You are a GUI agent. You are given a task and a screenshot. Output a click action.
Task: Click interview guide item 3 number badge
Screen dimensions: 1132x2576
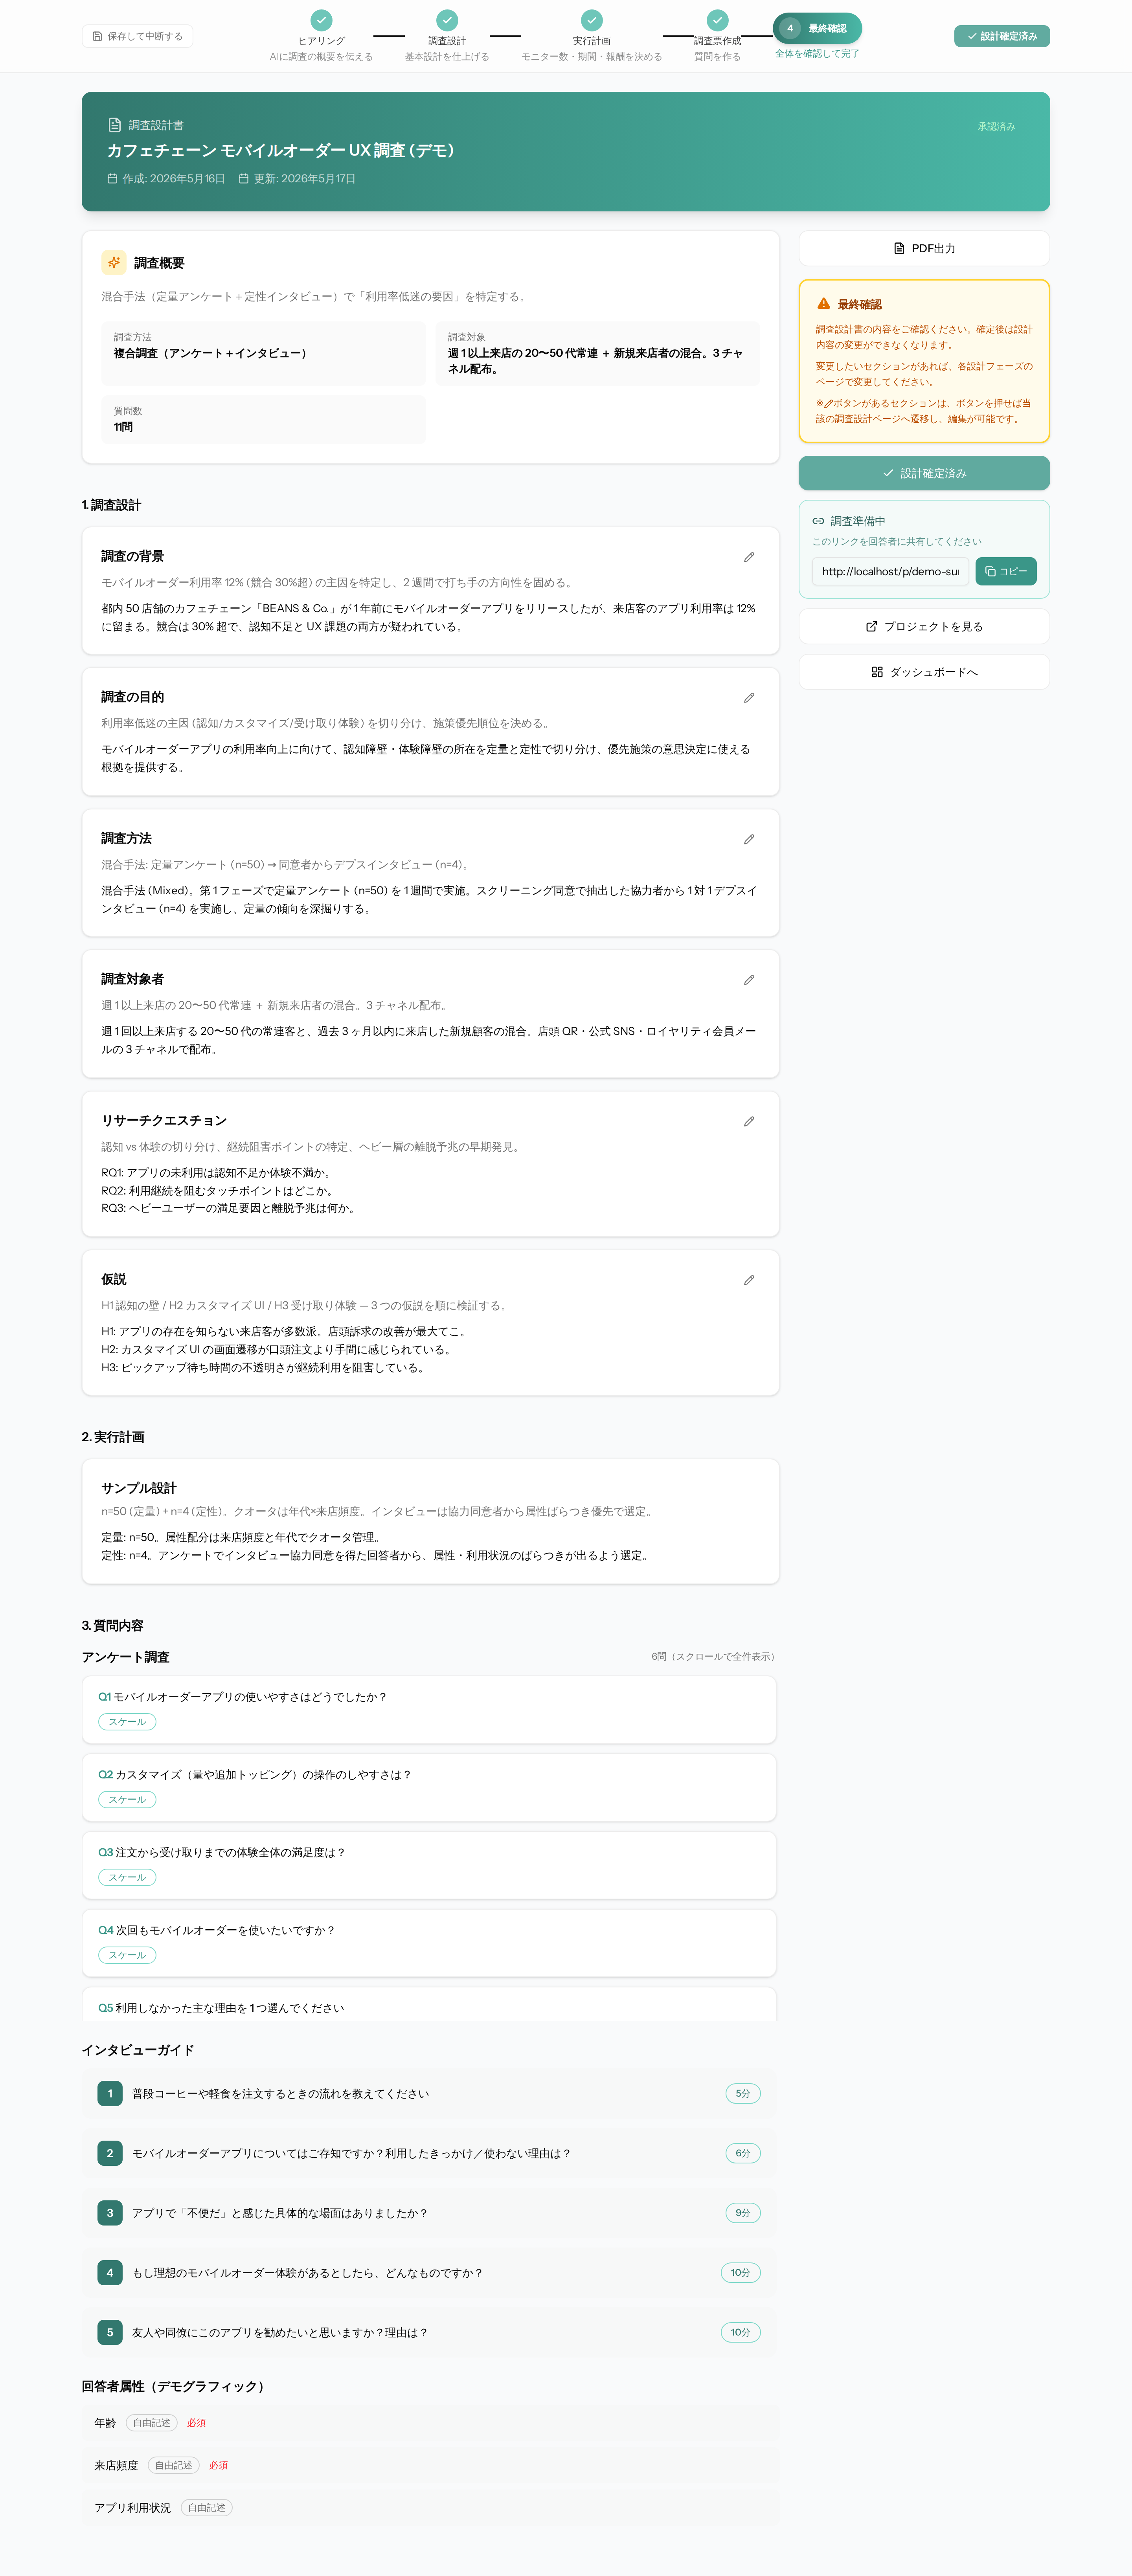tap(110, 2213)
